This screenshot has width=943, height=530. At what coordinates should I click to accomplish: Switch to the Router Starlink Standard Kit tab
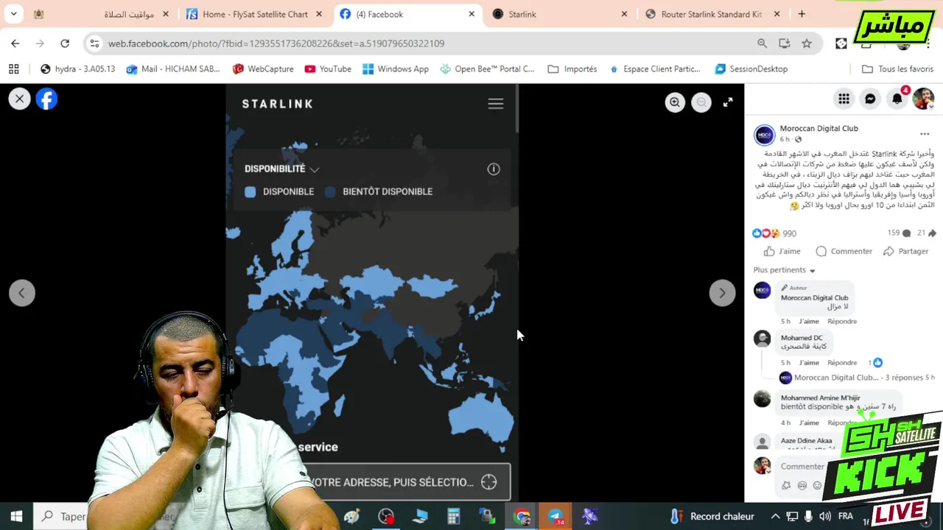(x=712, y=14)
